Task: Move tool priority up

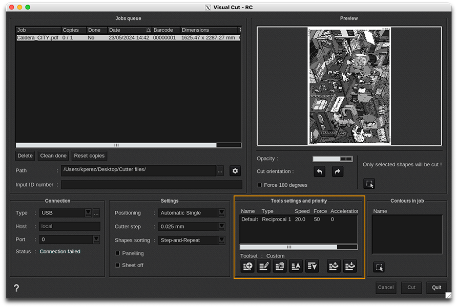Action: click(x=296, y=266)
